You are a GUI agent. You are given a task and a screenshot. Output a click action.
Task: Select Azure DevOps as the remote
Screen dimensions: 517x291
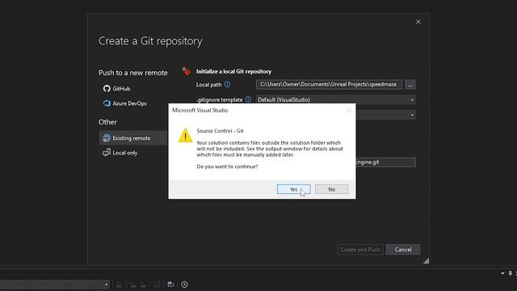pyautogui.click(x=125, y=103)
